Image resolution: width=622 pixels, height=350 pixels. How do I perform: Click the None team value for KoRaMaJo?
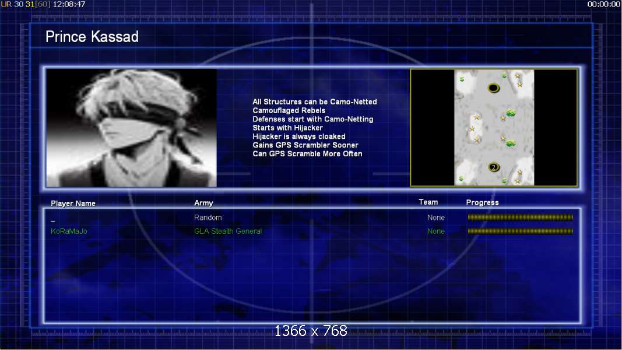(435, 231)
